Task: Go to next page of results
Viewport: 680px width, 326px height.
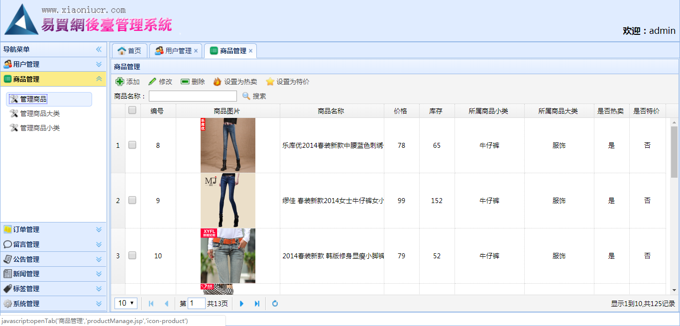Action: click(x=242, y=304)
